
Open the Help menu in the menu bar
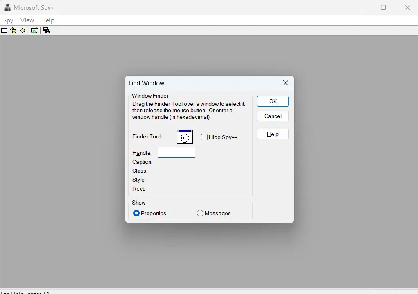click(x=48, y=20)
